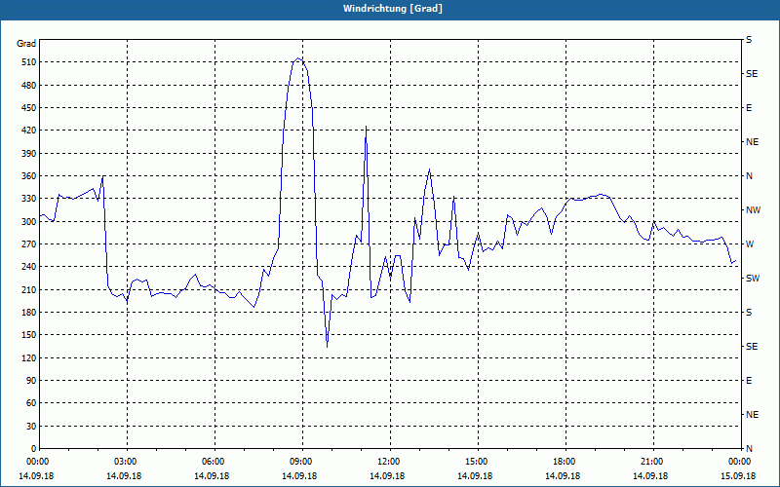Pick the y-axis value 60
The image size is (780, 487).
click(x=30, y=403)
